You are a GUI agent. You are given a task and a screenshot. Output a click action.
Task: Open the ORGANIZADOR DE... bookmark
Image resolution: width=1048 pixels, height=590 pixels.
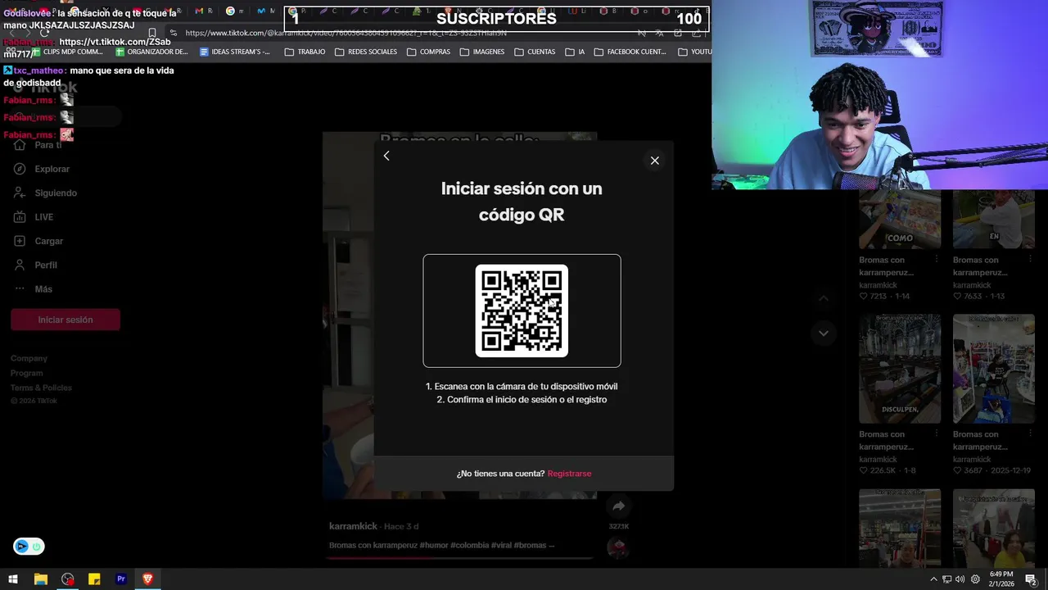click(x=152, y=52)
